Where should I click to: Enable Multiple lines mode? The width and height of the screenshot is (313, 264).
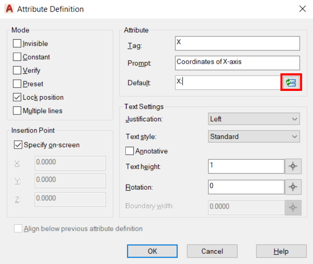click(17, 110)
